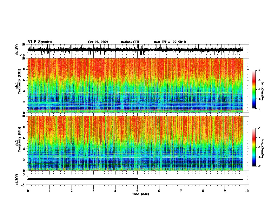Click inside the ch.1 spectrogram panel

[x=135, y=85]
